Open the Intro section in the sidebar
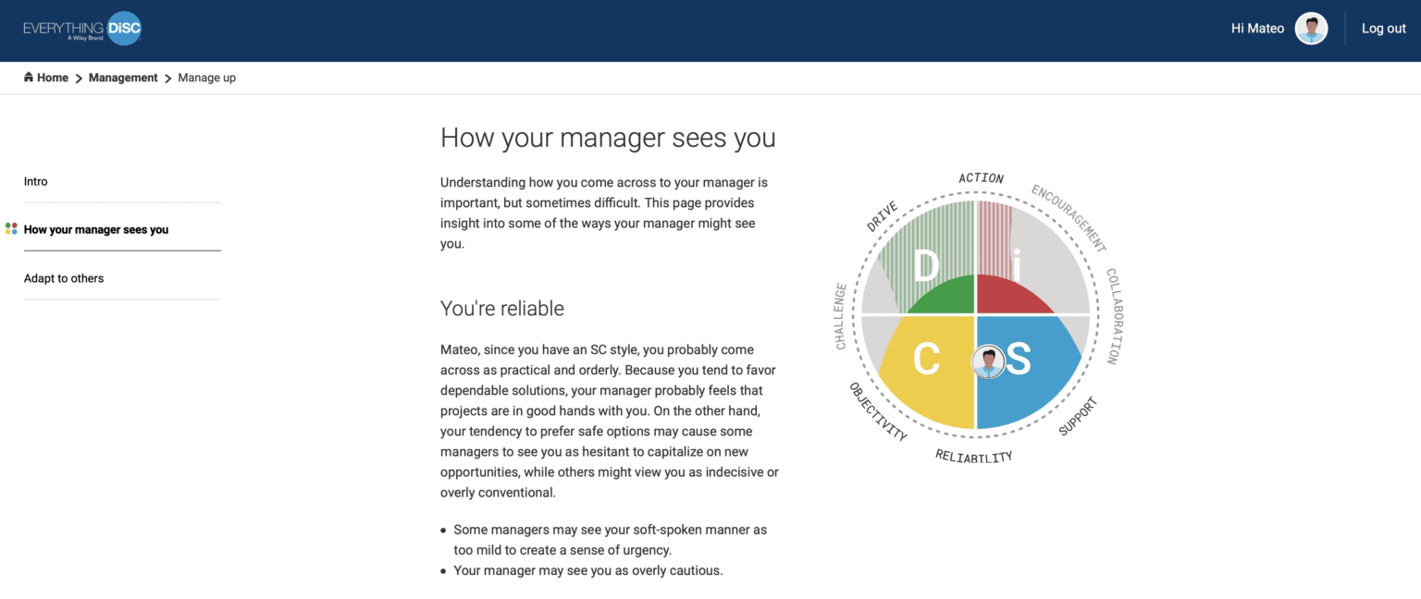Viewport: 1421px width, 599px height. coord(35,181)
